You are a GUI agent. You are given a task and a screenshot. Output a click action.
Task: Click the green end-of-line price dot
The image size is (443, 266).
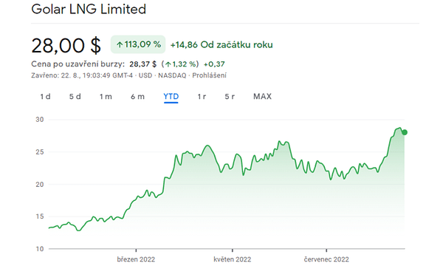point(405,132)
